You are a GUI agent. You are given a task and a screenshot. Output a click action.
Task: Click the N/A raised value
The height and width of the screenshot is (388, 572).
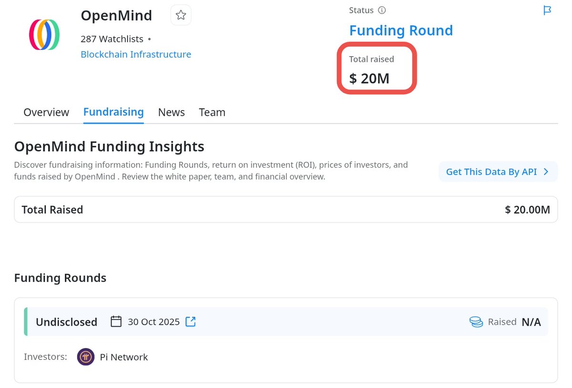531,322
